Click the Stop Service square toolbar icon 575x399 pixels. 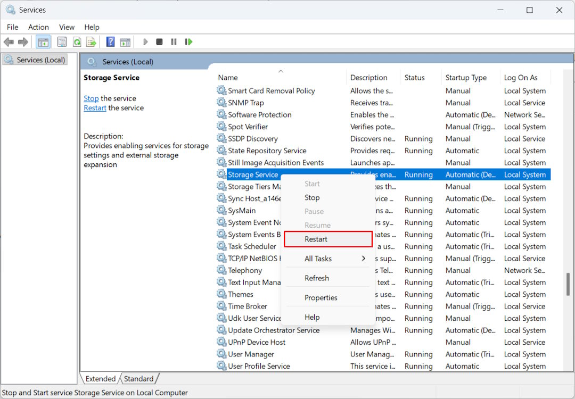click(159, 42)
